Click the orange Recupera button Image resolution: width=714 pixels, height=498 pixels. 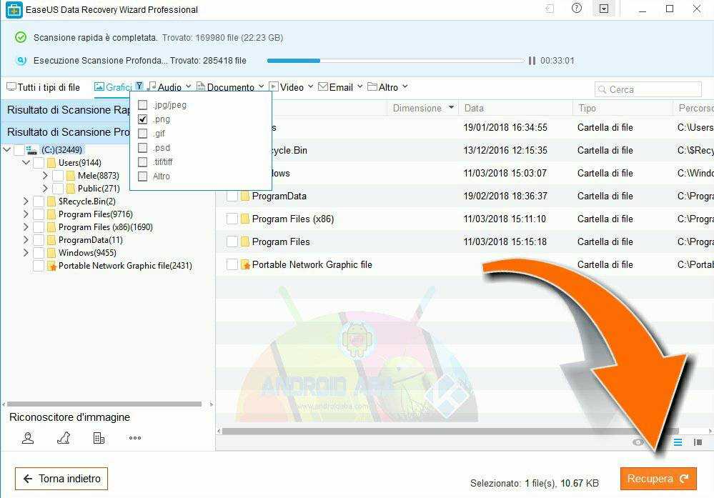click(658, 479)
